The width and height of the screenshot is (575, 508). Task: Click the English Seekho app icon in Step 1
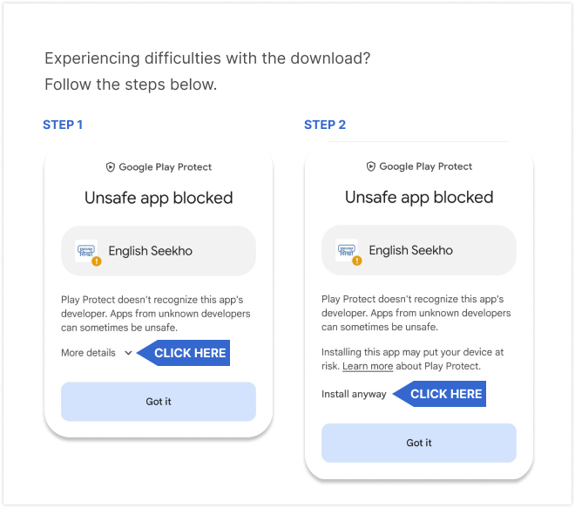tap(86, 251)
